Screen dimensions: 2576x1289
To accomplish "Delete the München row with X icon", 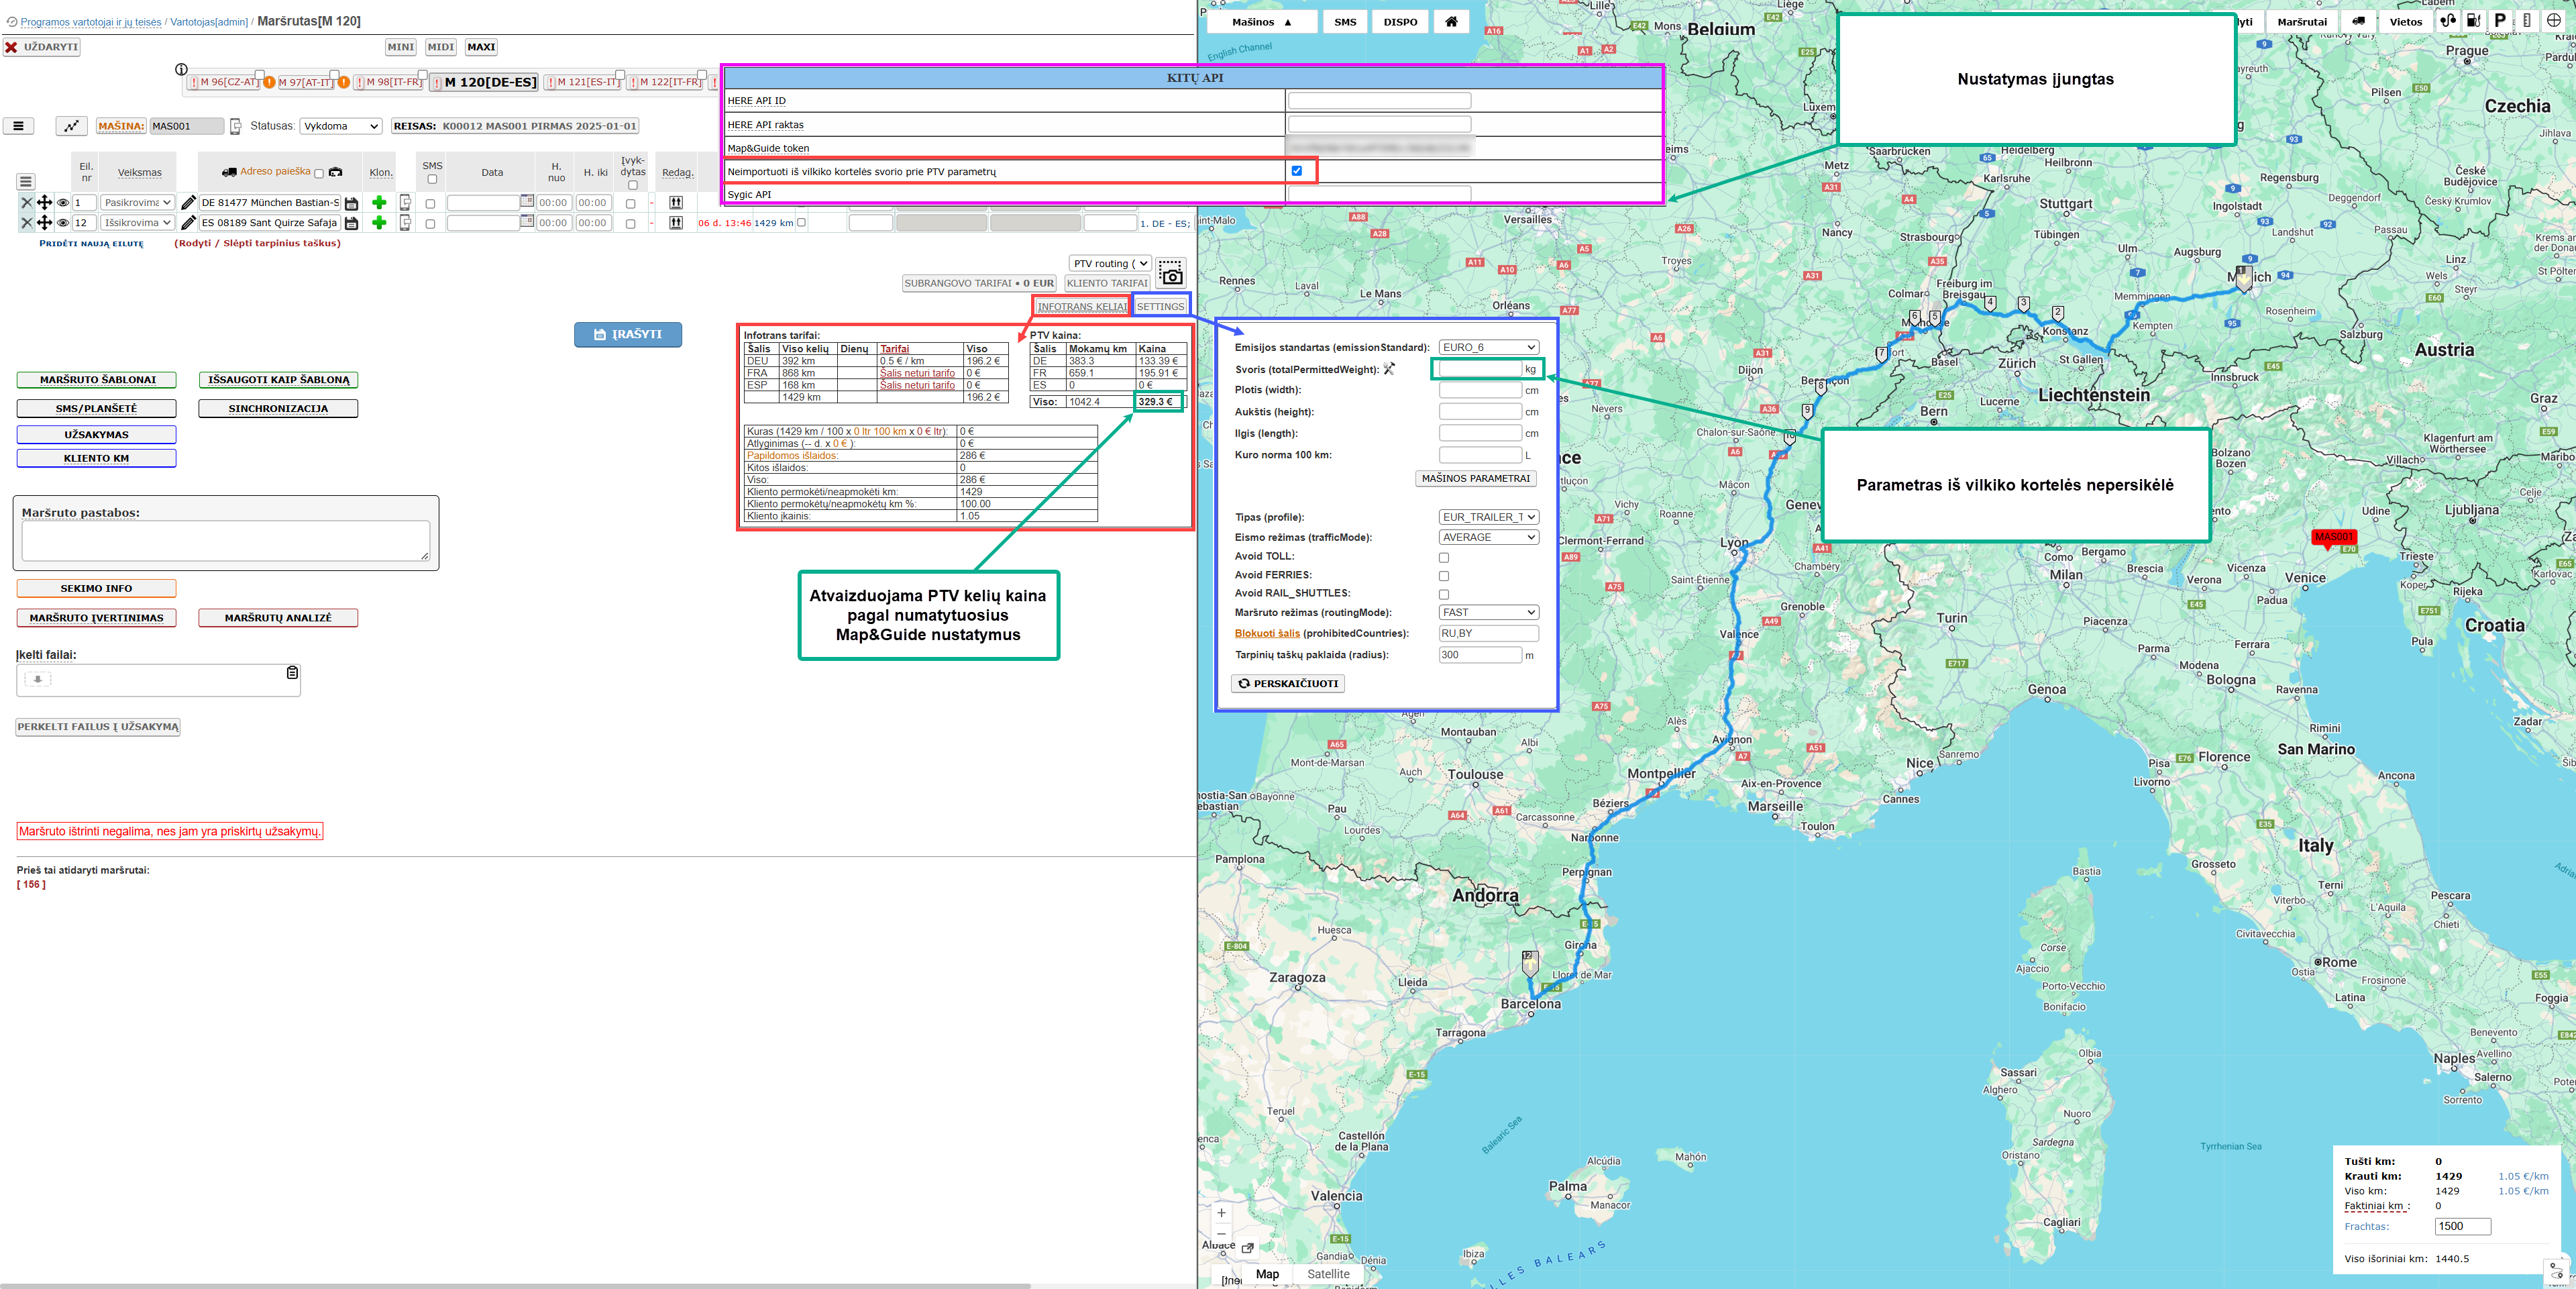I will [27, 202].
